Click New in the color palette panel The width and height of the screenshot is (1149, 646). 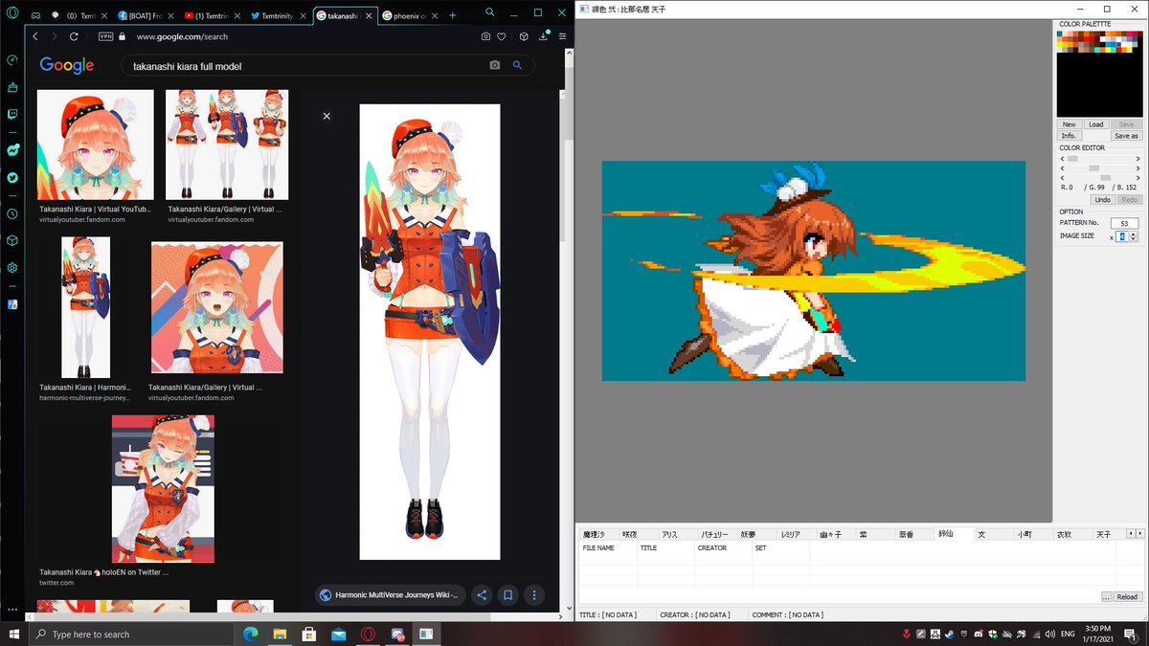coord(1069,124)
